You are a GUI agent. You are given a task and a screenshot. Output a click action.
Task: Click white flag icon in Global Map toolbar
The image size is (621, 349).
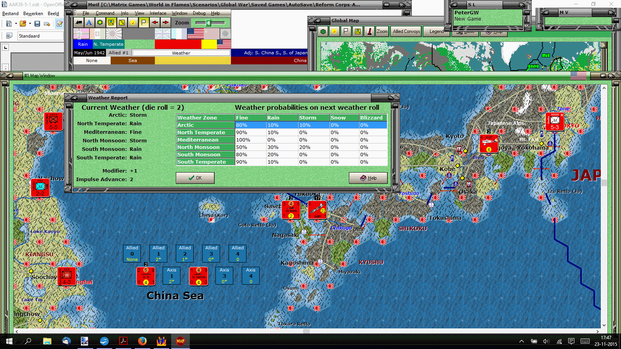(345, 31)
